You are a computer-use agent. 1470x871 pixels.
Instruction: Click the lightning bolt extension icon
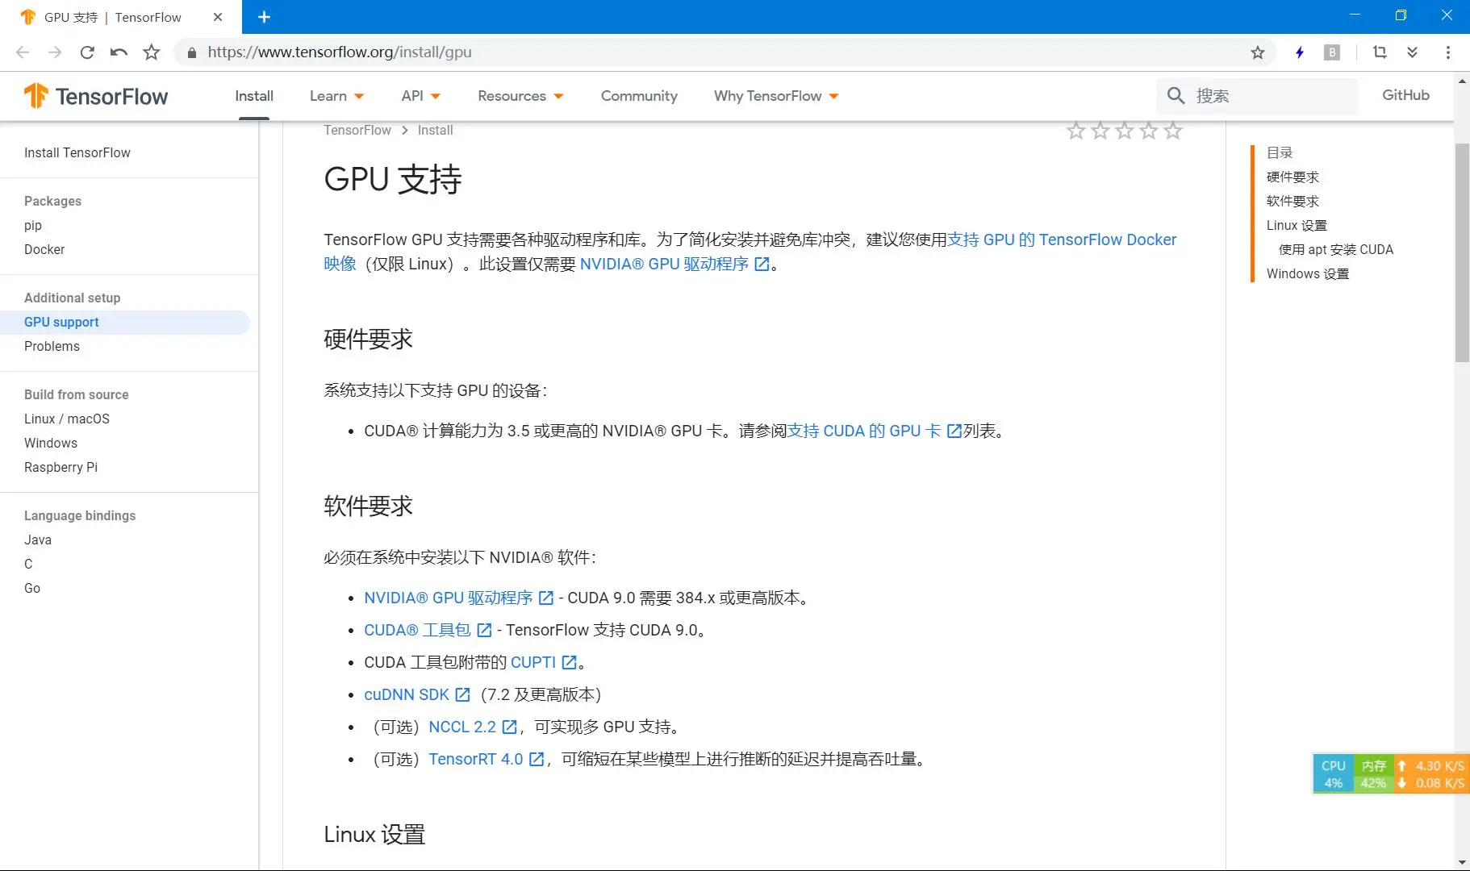[1299, 52]
